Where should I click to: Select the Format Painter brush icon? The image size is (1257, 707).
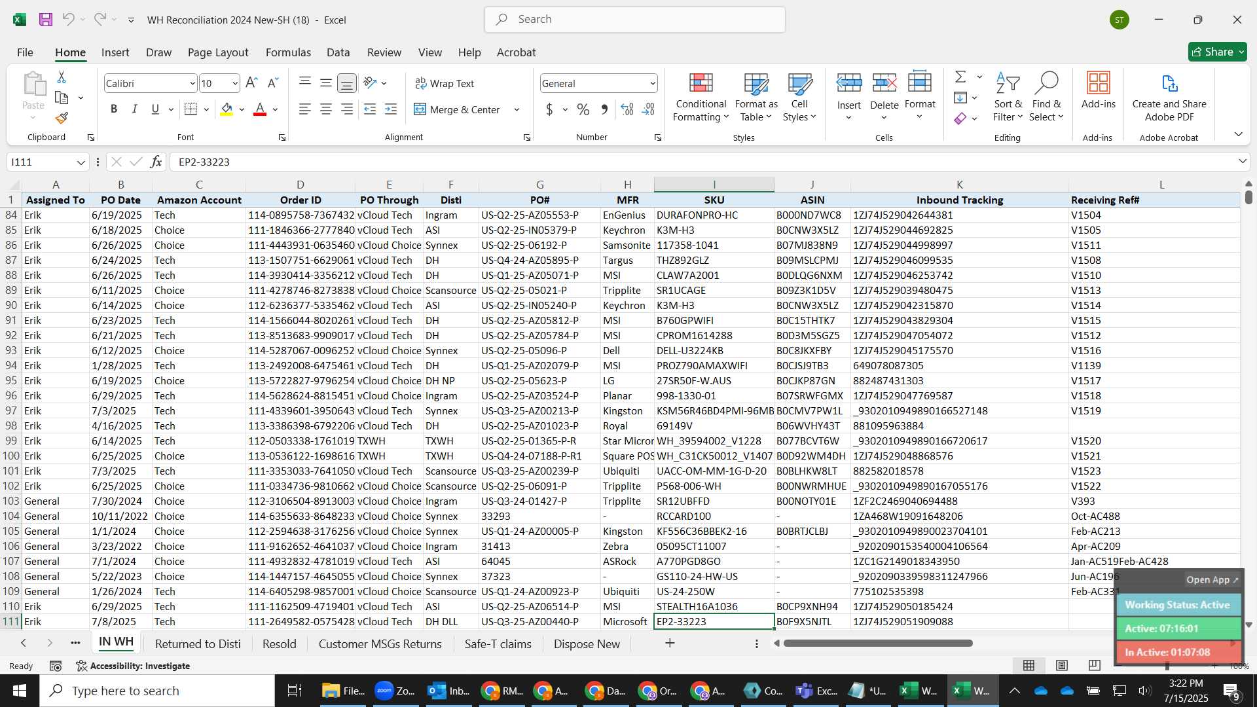coord(62,118)
